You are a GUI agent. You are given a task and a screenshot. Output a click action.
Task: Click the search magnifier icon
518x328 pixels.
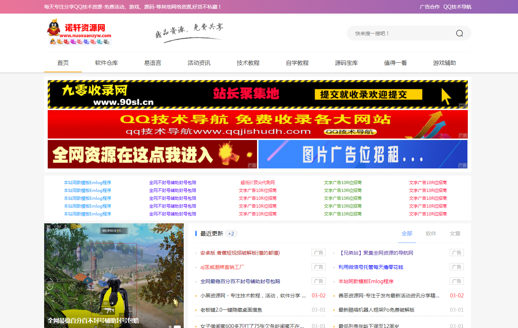[459, 33]
